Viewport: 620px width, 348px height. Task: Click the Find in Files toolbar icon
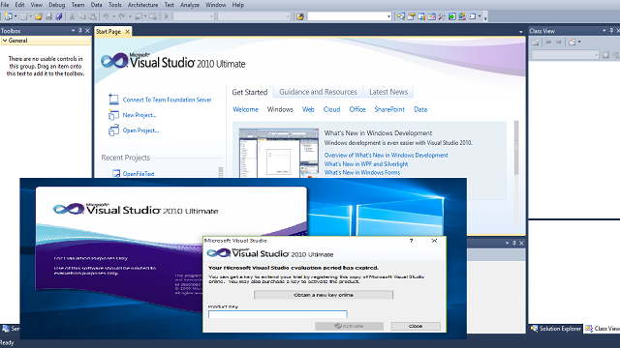[x=300, y=16]
